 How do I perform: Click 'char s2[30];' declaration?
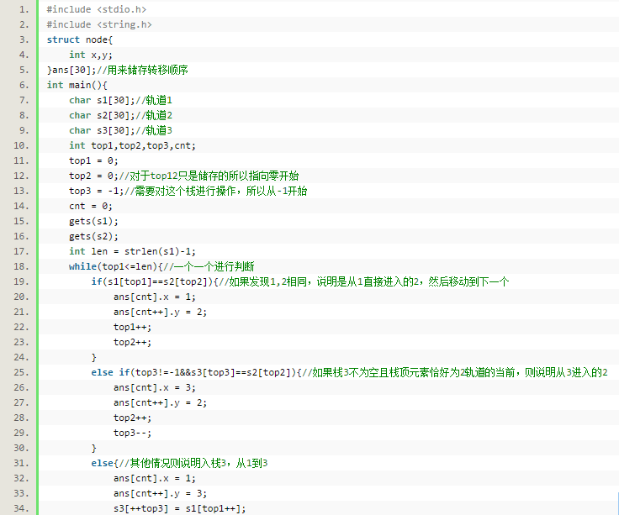pos(102,115)
